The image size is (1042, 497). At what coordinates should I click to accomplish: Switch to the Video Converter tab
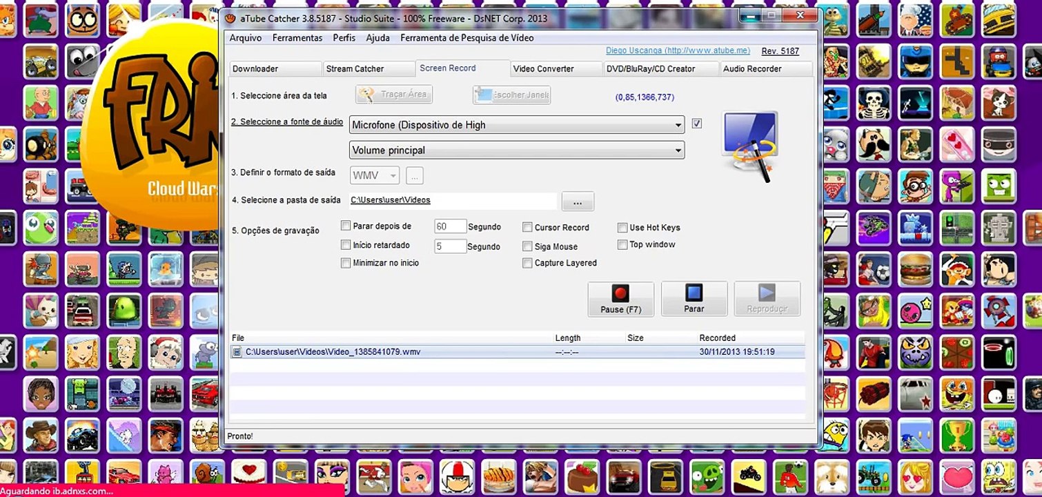pyautogui.click(x=557, y=68)
